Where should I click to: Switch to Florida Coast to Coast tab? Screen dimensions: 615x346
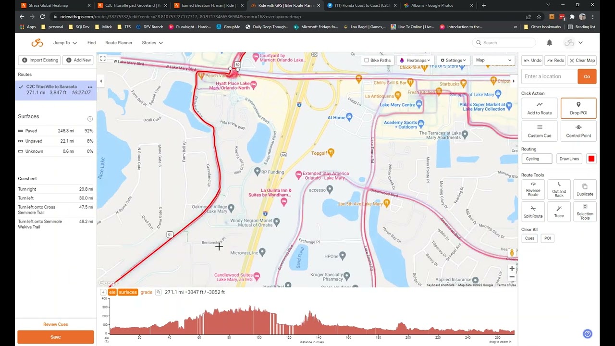(361, 5)
